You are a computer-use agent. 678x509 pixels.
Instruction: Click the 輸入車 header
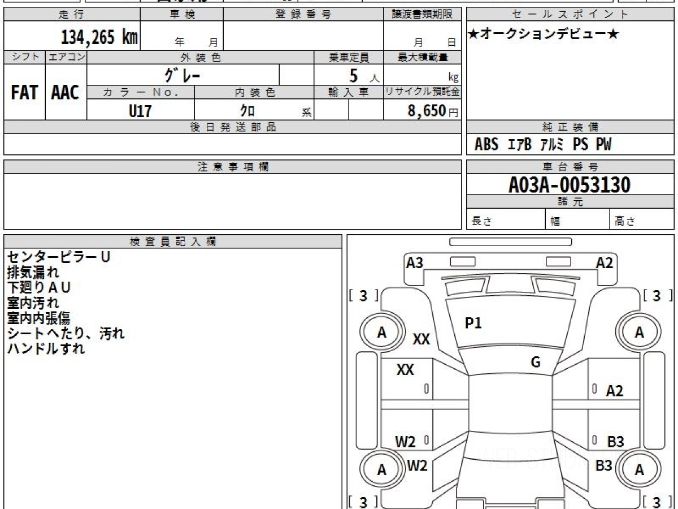click(349, 93)
